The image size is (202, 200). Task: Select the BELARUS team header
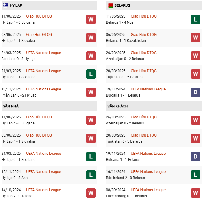tap(122, 5)
